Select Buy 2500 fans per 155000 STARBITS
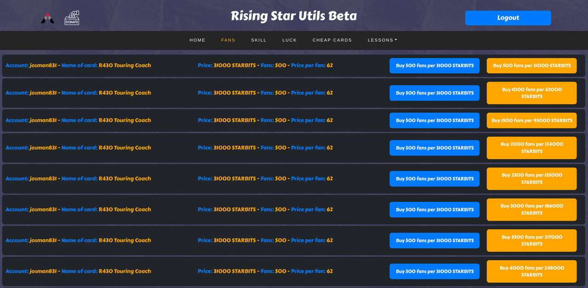Image resolution: width=588 pixels, height=288 pixels. point(531,178)
